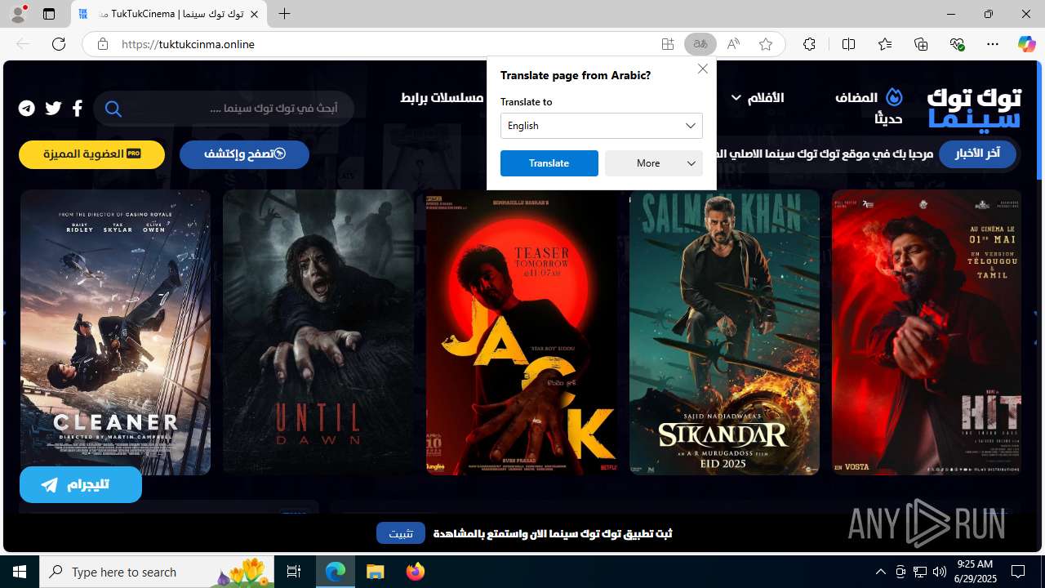Screen dimensions: 1045x588
Task: Click the العضوية المميزة premium membership button
Action: pyautogui.click(x=91, y=154)
